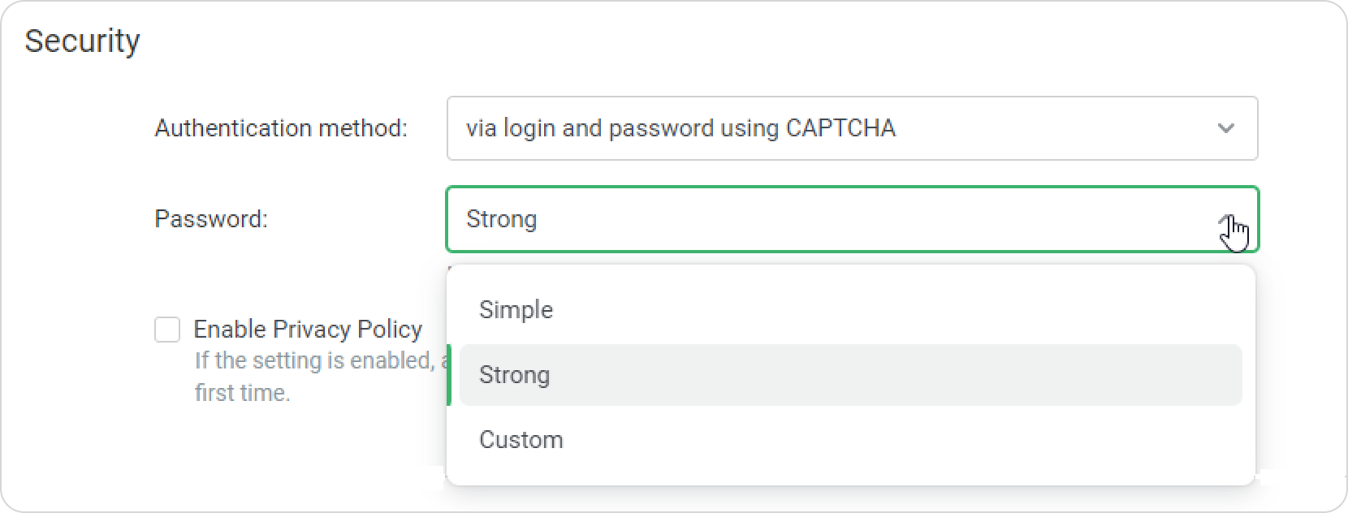Click the Password field showing Strong
Screen dimensions: 1348x513
pyautogui.click(x=852, y=219)
